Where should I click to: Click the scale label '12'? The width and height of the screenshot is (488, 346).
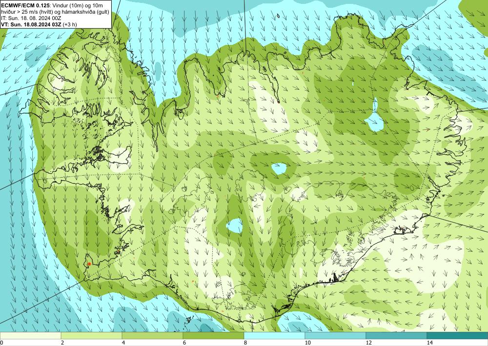point(369,343)
